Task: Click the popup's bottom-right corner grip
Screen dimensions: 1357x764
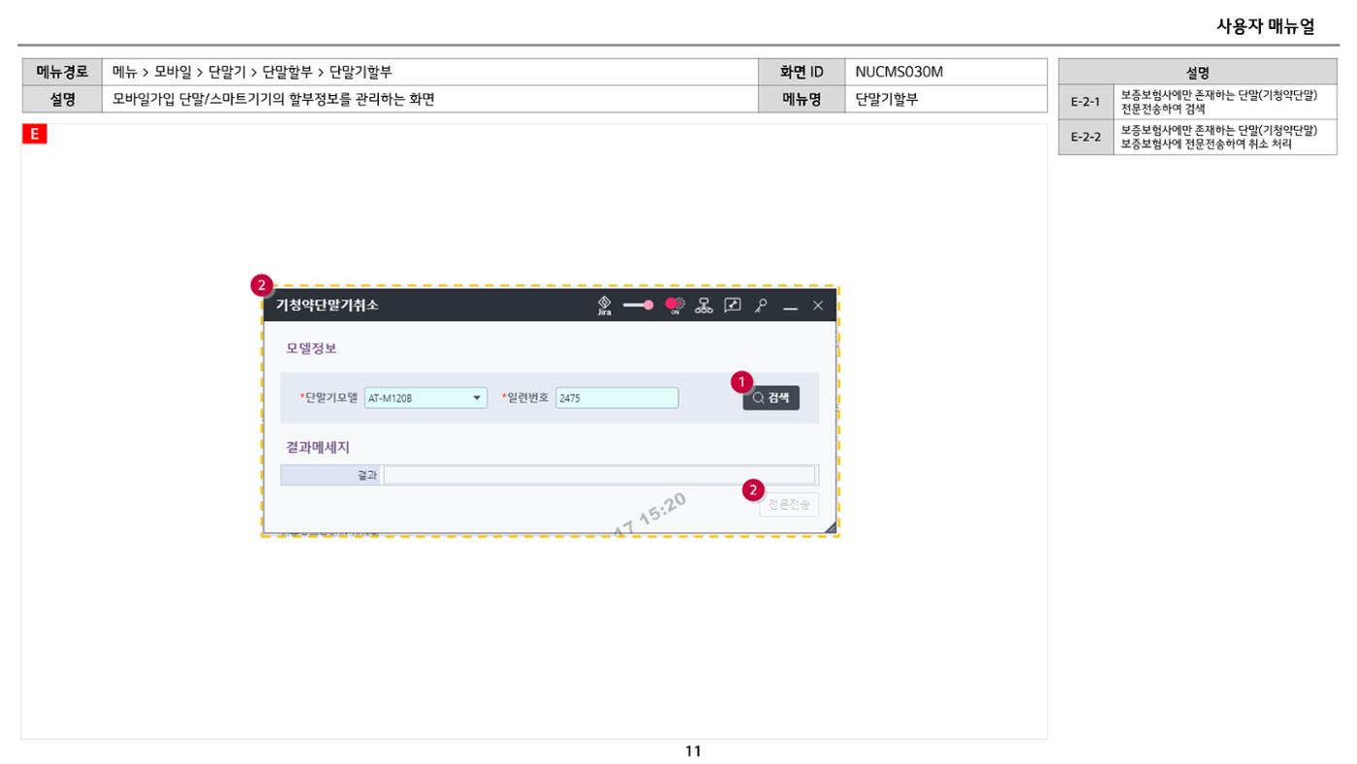Action: (x=830, y=526)
